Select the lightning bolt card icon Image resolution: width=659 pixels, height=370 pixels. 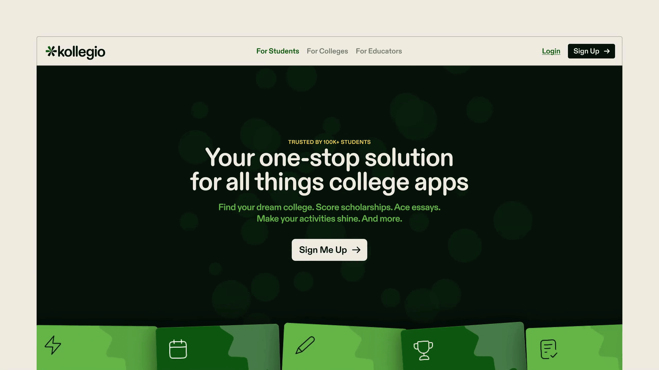point(53,345)
